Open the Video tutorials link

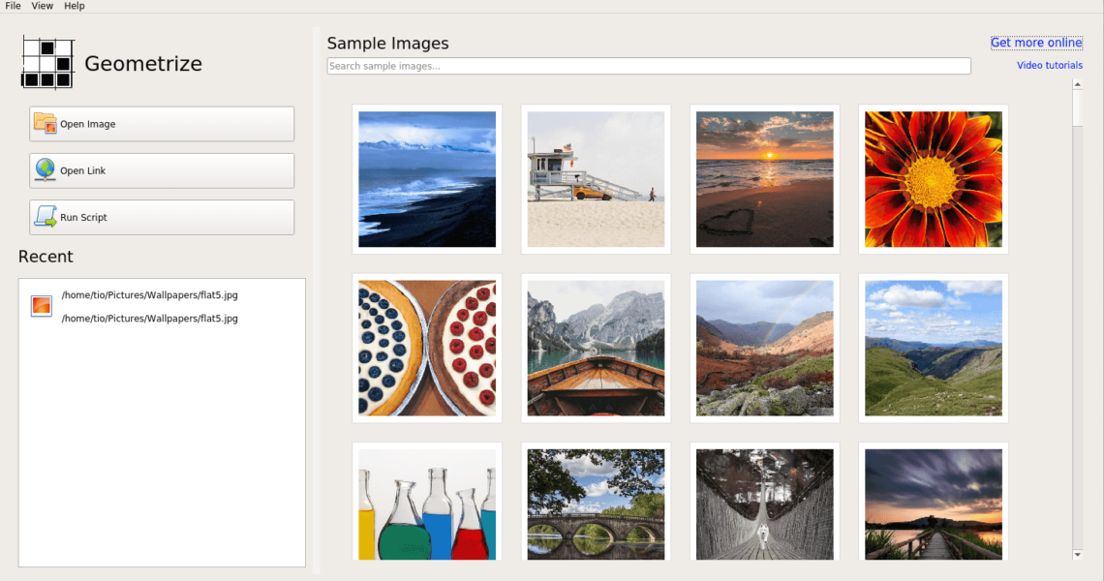click(1050, 66)
